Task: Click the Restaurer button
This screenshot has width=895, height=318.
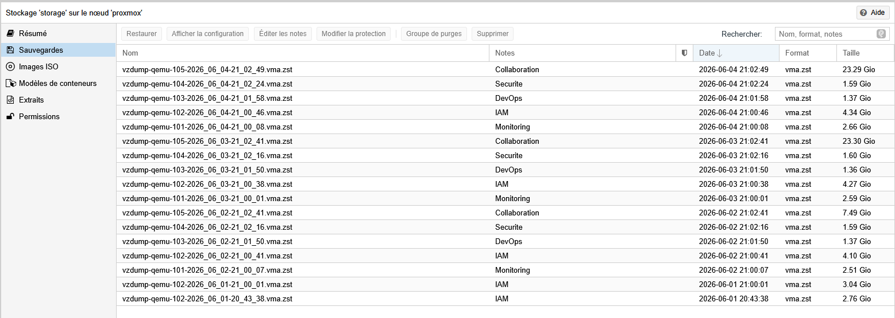Action: click(141, 34)
